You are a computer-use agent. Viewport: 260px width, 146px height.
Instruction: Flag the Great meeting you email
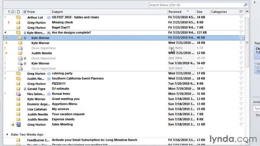(x=241, y=99)
